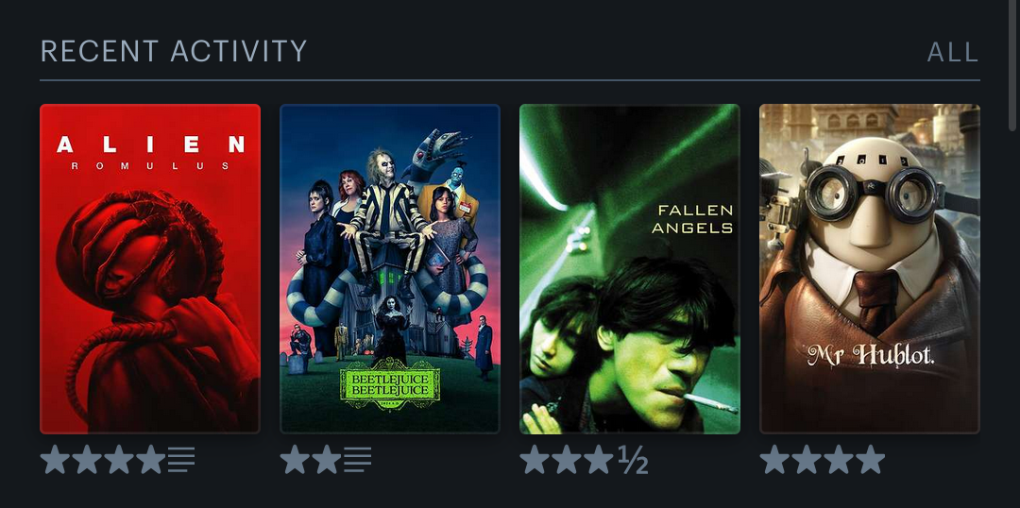
Task: Open the Mr Hublot poster
Action: (870, 268)
